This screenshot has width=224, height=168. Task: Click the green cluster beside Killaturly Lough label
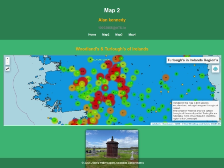click(x=90, y=60)
